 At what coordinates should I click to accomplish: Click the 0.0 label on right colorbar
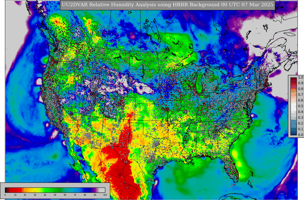(x=300, y=135)
